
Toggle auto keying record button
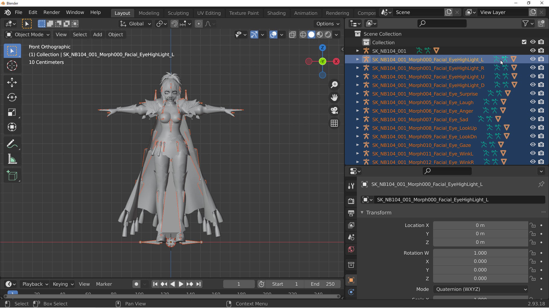pyautogui.click(x=136, y=284)
